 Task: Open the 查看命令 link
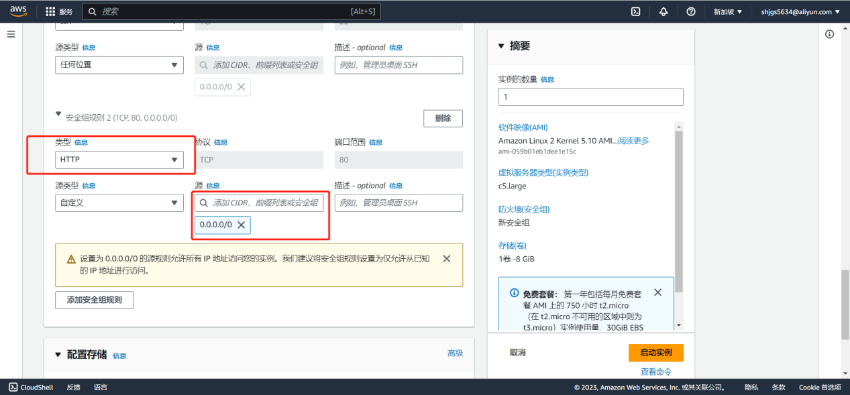[655, 371]
